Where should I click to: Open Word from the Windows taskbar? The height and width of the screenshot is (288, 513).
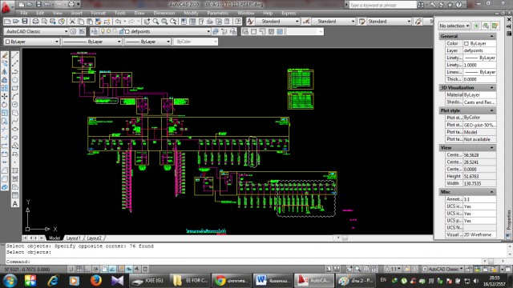point(273,281)
